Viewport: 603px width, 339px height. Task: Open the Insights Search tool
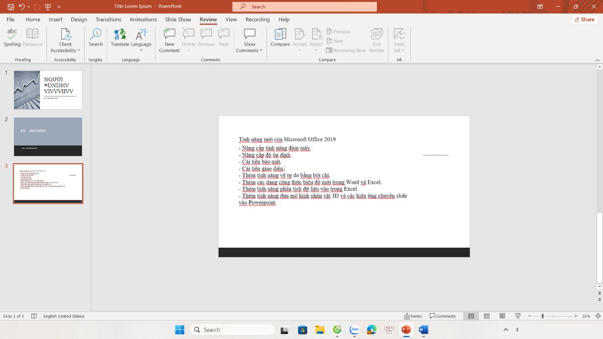point(95,38)
